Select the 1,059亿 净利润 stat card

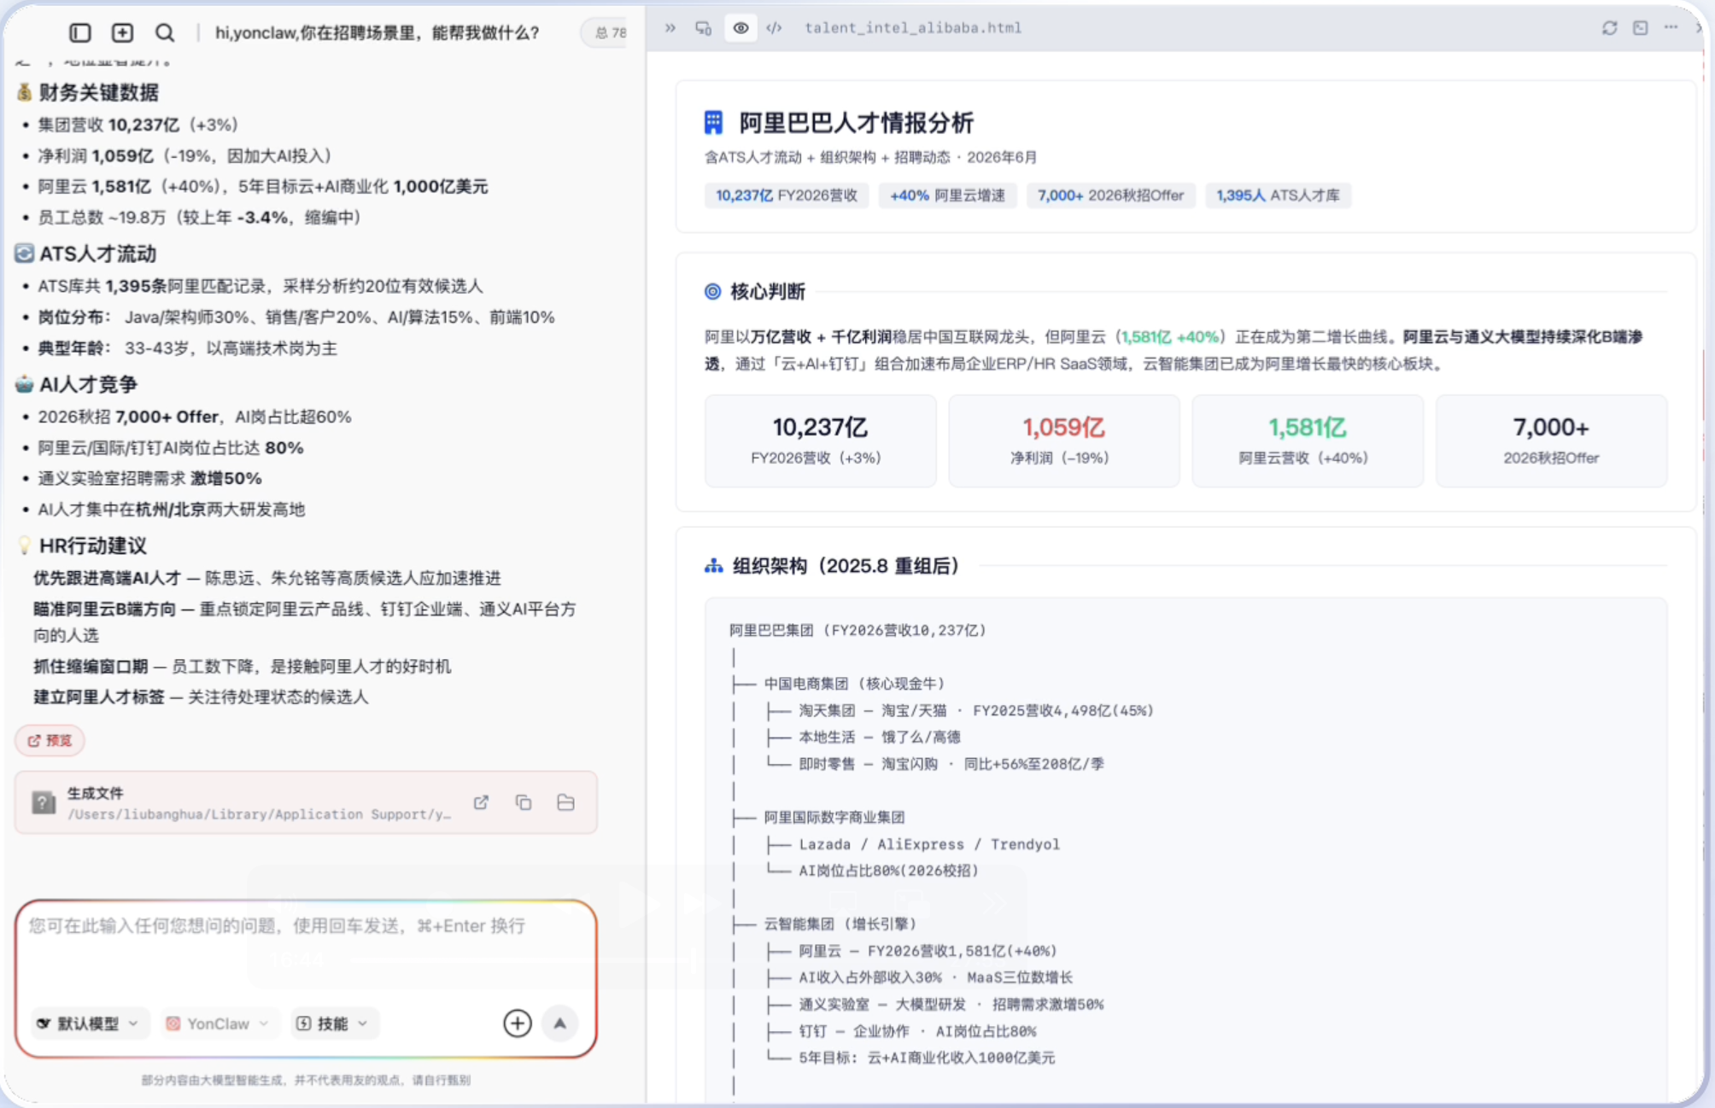[x=1063, y=441]
